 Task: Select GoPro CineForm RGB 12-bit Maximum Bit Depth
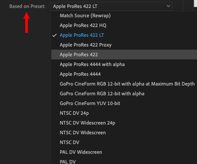coord(124,84)
